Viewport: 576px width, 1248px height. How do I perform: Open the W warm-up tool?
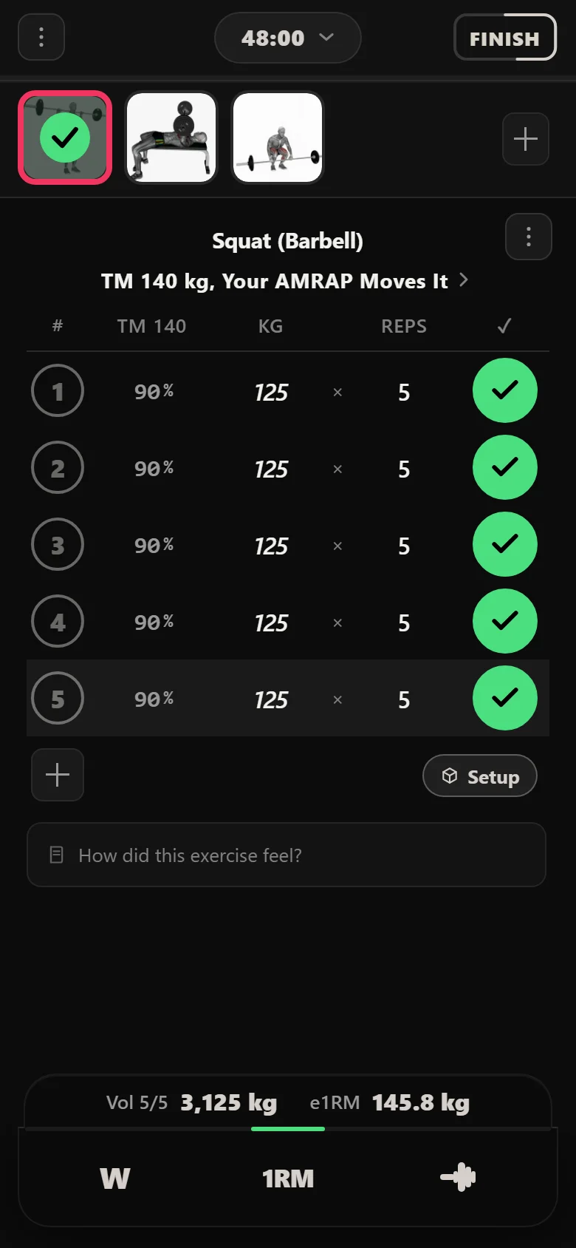[115, 1178]
